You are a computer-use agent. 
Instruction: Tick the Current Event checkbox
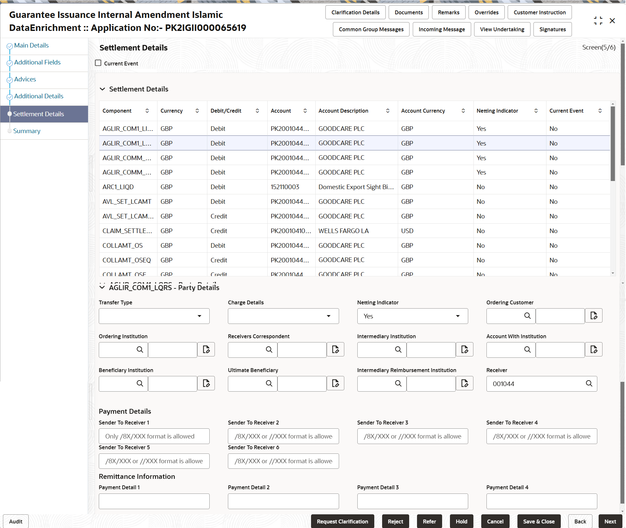(98, 63)
